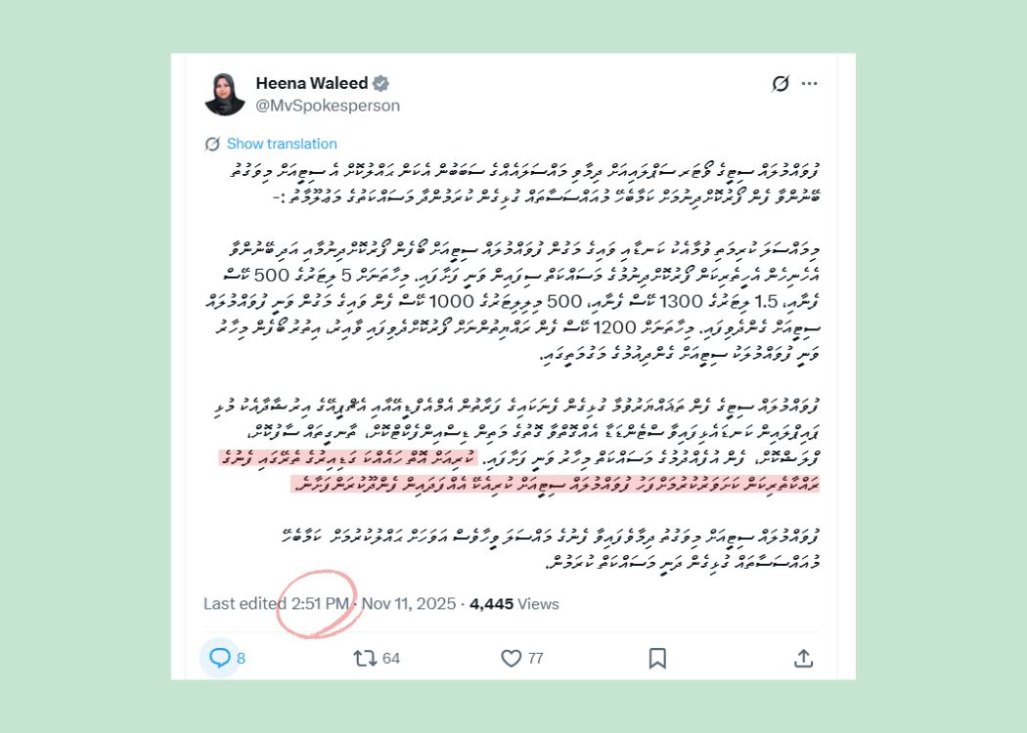Image resolution: width=1027 pixels, height=733 pixels.
Task: Click the pink highlighted sentence in the tweet
Action: click(x=518, y=471)
